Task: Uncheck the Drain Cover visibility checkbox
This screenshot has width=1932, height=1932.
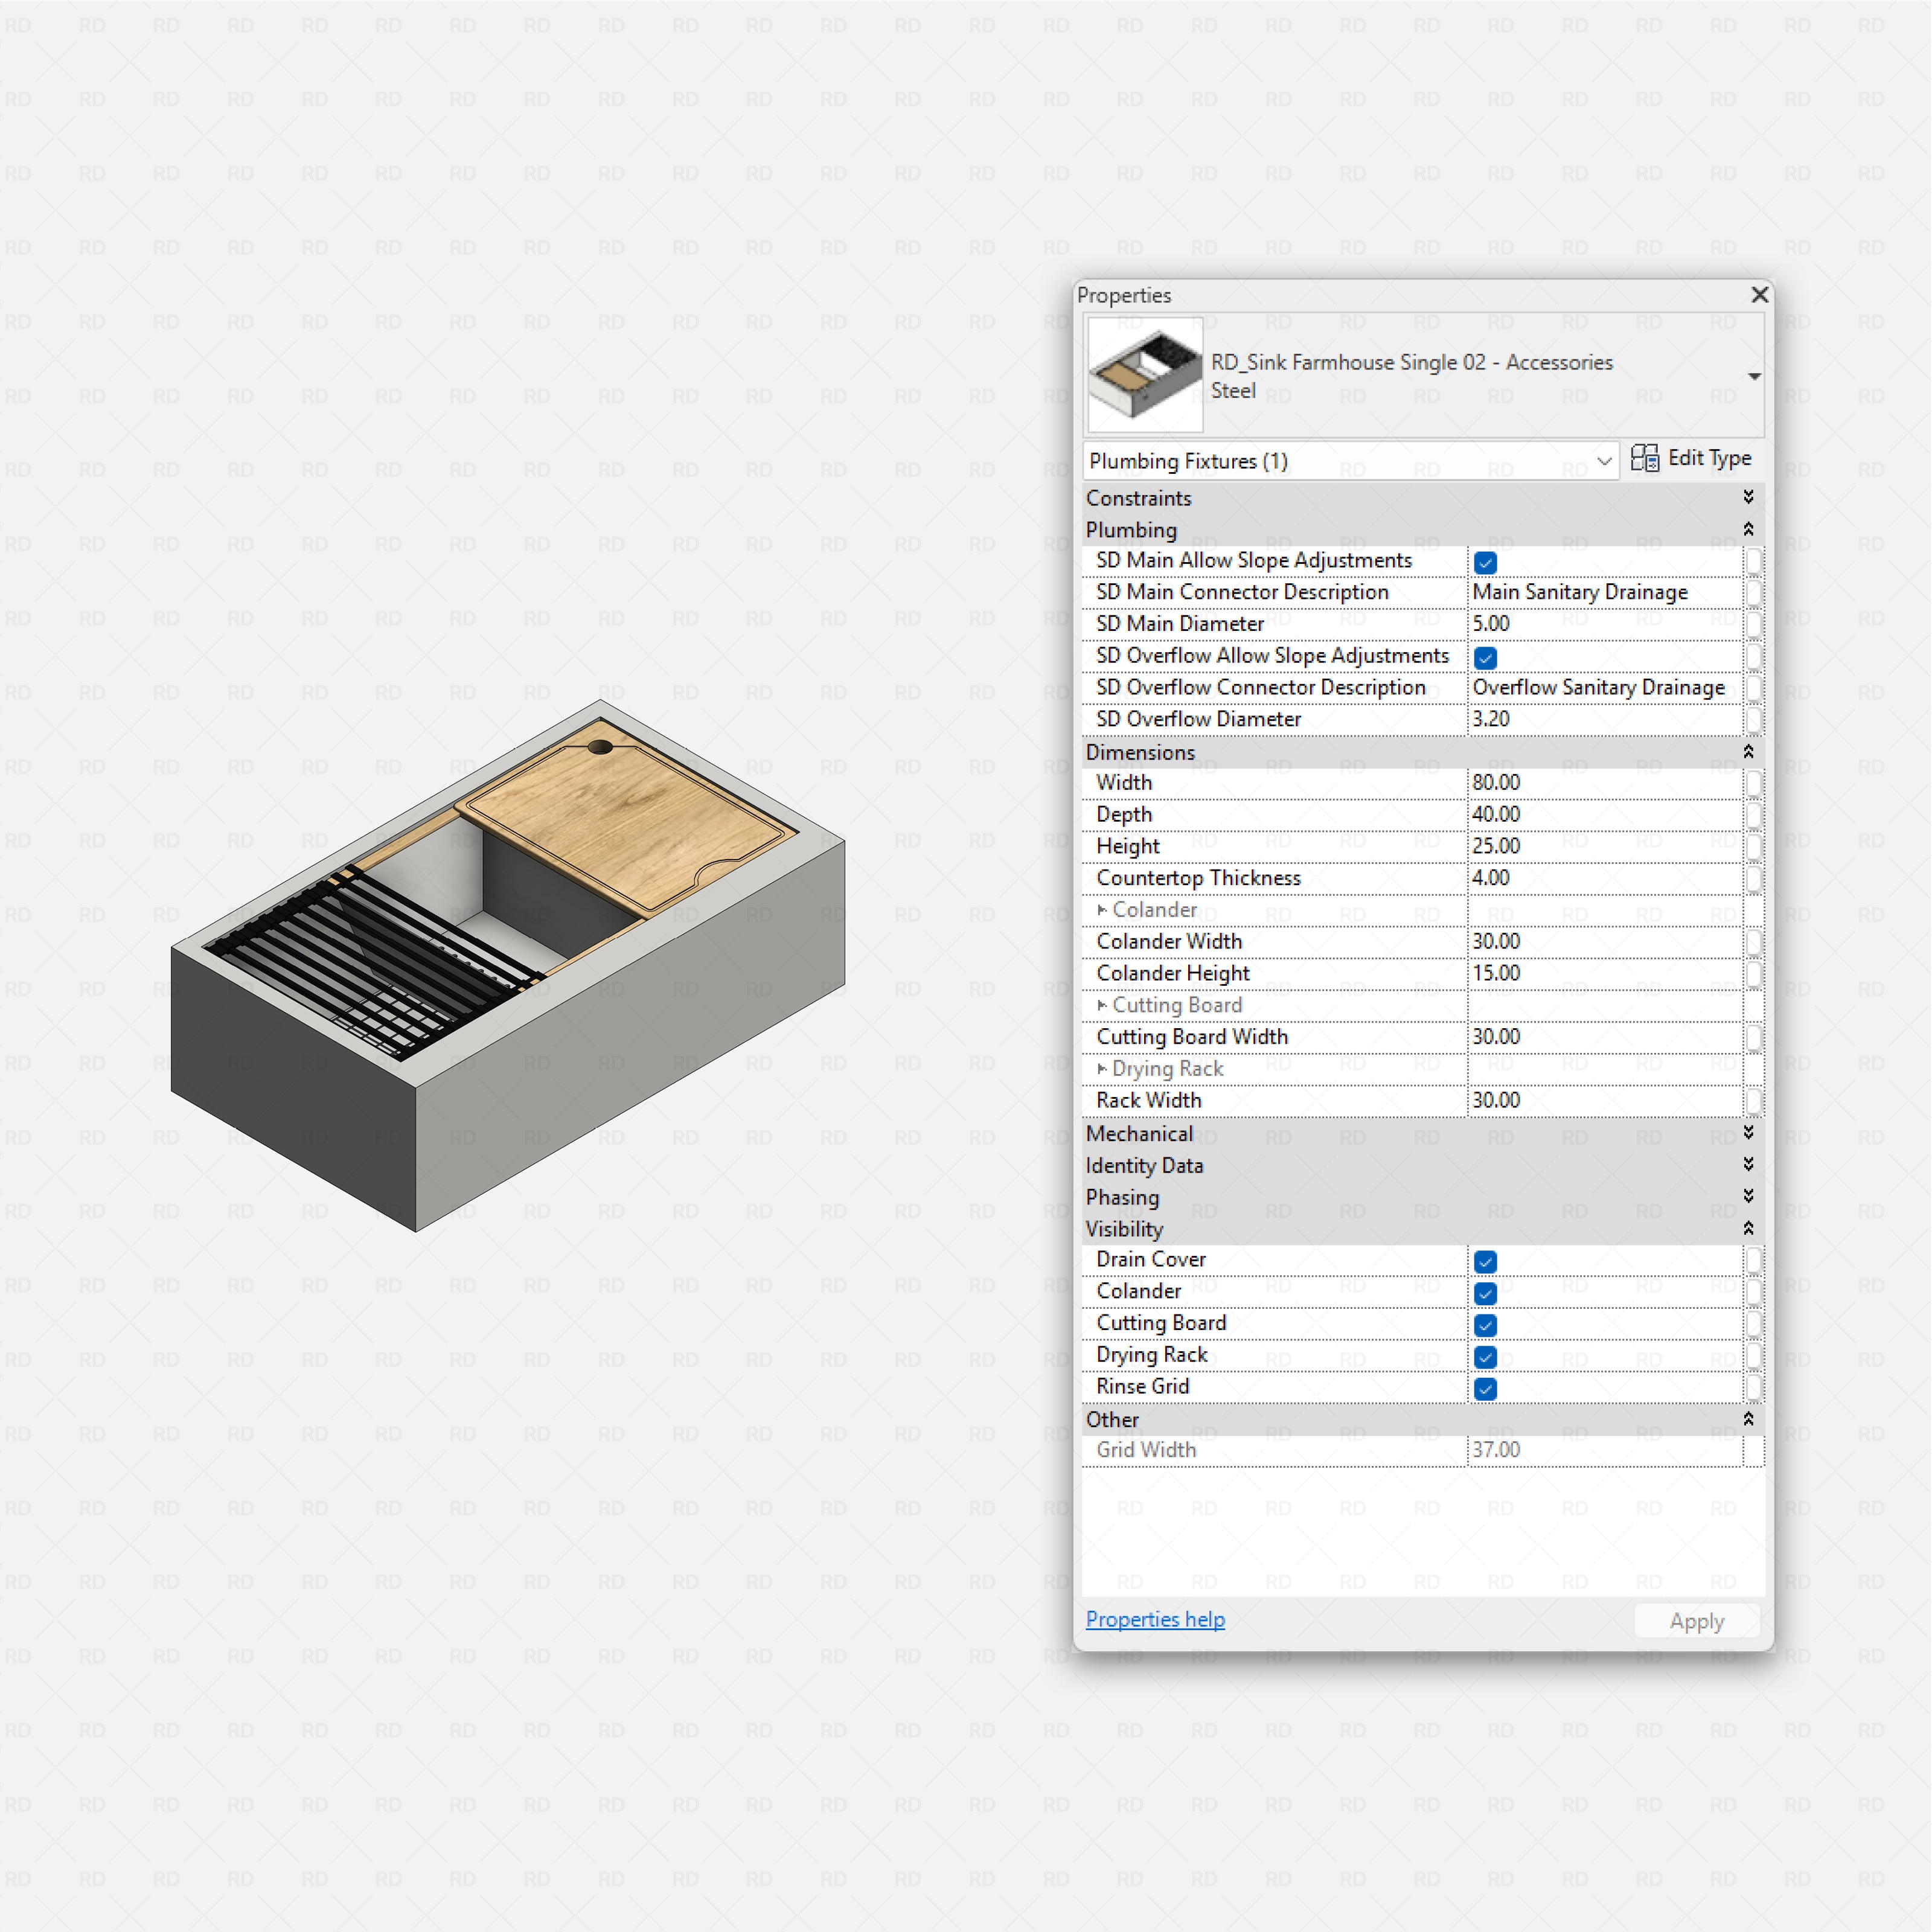Action: tap(1485, 1262)
